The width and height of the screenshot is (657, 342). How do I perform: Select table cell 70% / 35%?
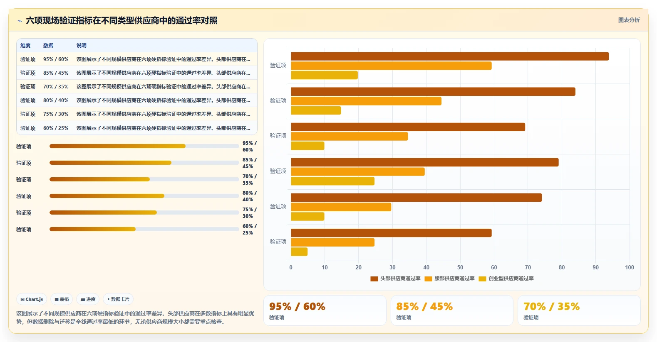(x=56, y=87)
